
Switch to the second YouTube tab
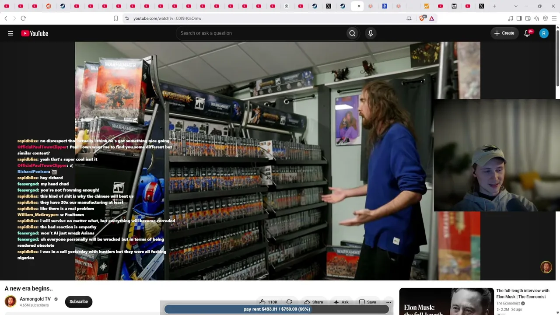[21, 6]
